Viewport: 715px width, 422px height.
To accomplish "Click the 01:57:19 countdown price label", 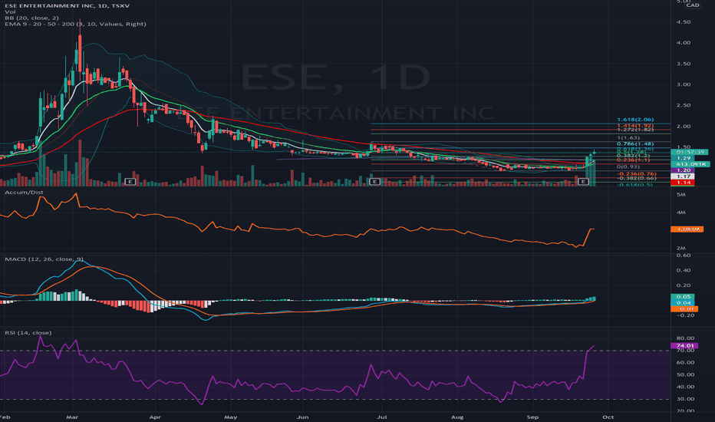I will point(690,152).
